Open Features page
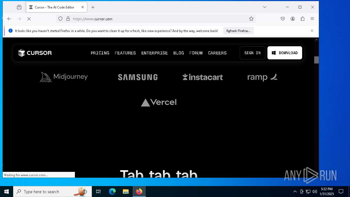The width and height of the screenshot is (350, 197). tap(125, 53)
